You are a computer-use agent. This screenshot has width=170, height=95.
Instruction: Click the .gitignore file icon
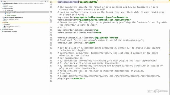[4, 24]
